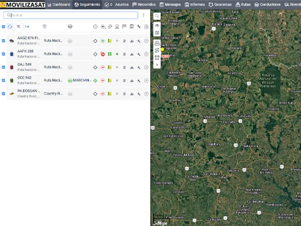
Task: Open the circle options menu for OAJ 549
Action: pos(146,67)
